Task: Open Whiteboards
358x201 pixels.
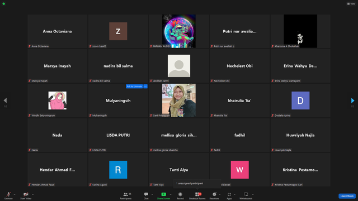Action: pyautogui.click(x=246, y=195)
